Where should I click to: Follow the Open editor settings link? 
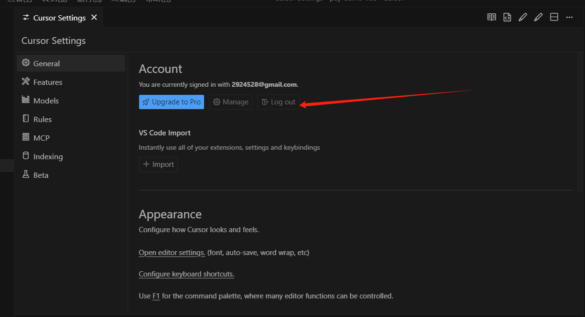172,253
